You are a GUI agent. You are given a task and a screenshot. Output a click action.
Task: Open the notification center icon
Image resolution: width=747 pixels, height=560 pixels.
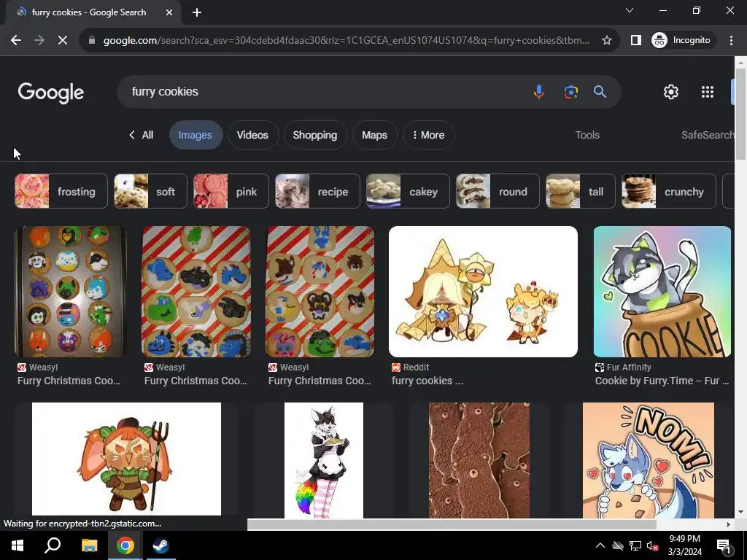pos(724,545)
